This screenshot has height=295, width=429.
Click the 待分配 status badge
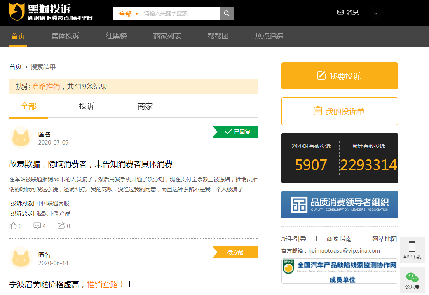(x=235, y=252)
